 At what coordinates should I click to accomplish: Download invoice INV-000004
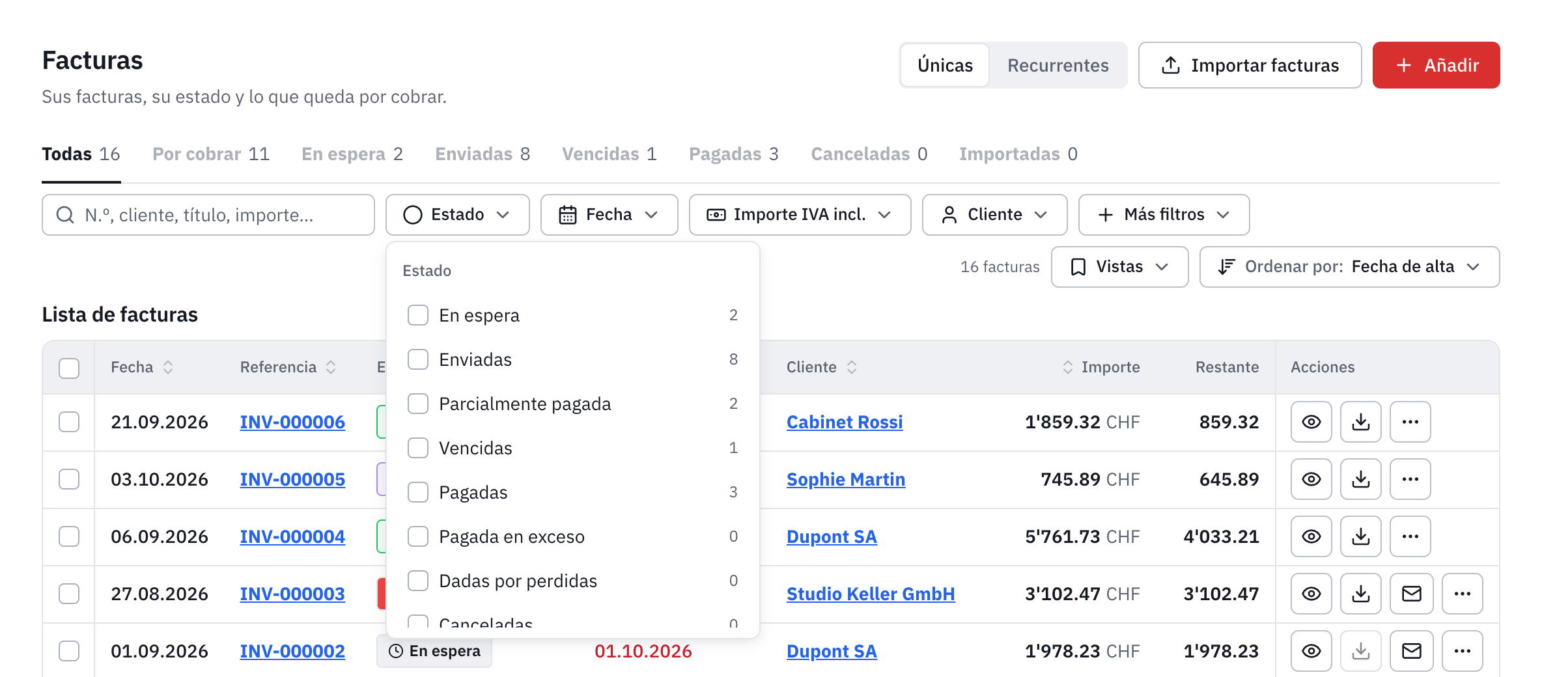[1360, 536]
